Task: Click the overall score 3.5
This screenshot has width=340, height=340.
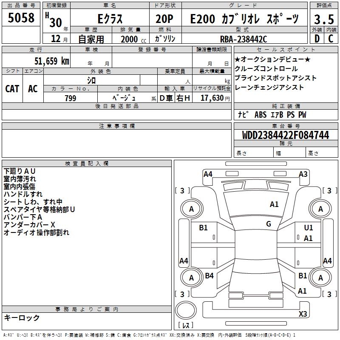Action: click(x=323, y=19)
